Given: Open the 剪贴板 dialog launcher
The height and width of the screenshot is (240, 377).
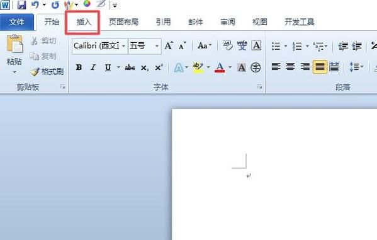Looking at the screenshot, I should point(63,87).
